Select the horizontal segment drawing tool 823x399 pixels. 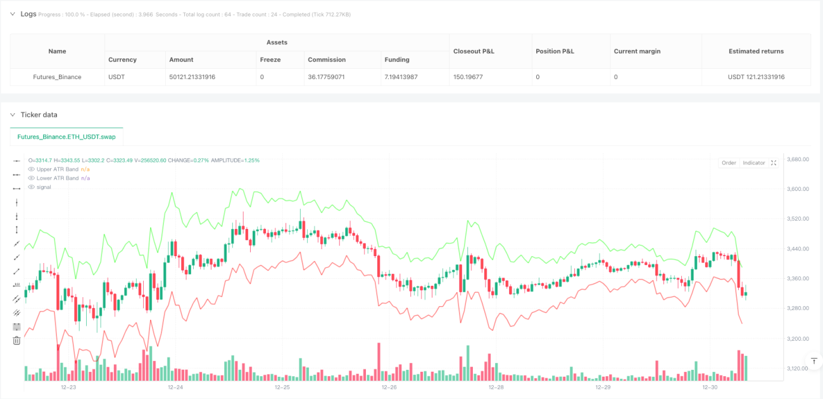point(16,188)
